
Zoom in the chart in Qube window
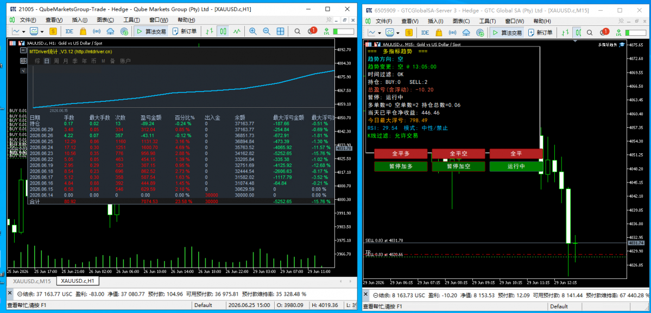[x=253, y=31]
